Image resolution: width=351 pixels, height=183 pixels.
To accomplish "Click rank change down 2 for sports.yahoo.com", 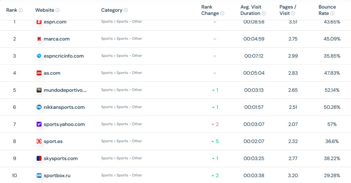I will point(215,124).
